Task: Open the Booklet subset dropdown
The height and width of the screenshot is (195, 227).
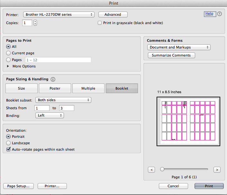Action: 63,100
